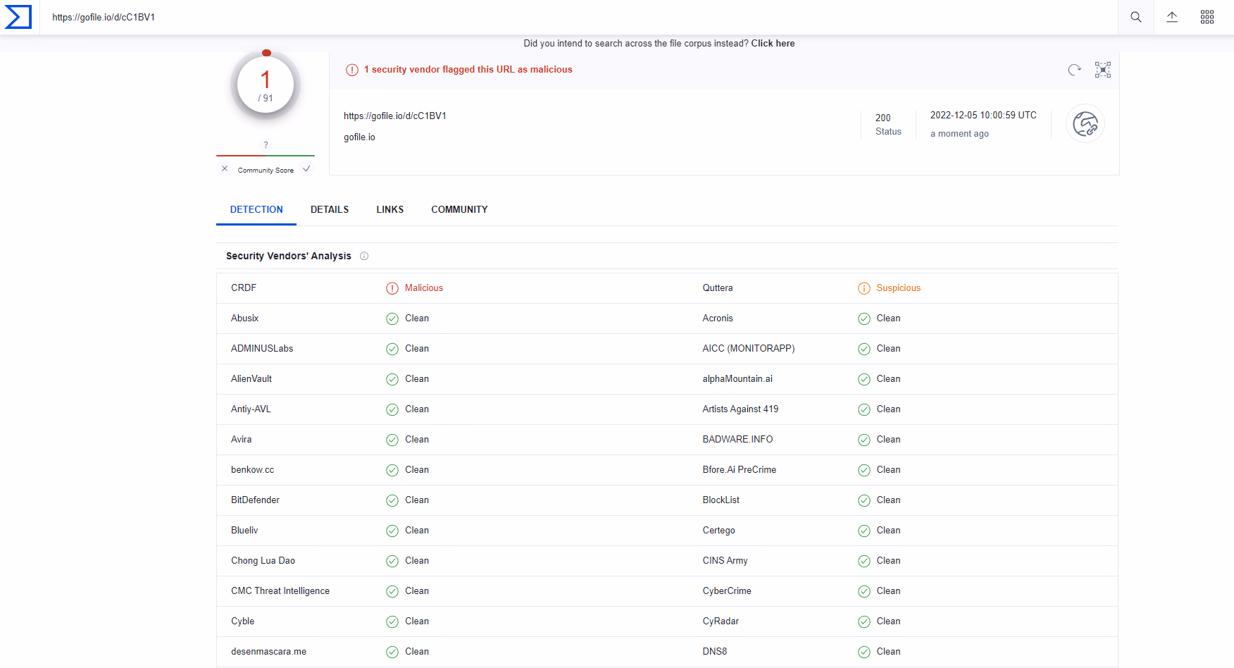Click the BitDefender clean checkmark icon
The width and height of the screenshot is (1234, 668).
pyautogui.click(x=392, y=500)
